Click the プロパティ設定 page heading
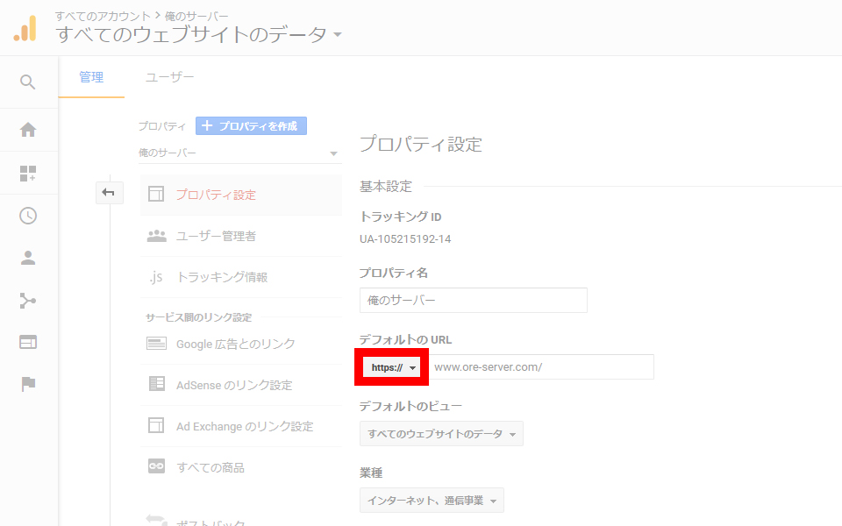This screenshot has height=526, width=842. tap(420, 144)
